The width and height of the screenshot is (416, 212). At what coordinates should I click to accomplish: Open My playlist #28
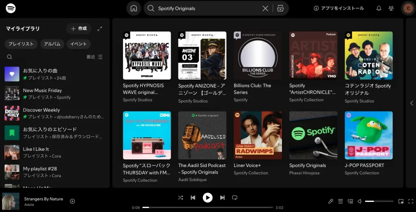point(55,172)
